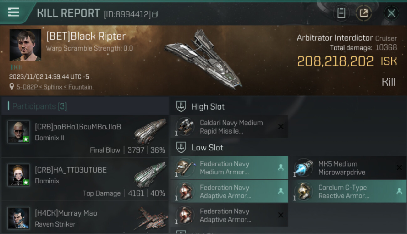View Black Ripter's character portrait

25,45
